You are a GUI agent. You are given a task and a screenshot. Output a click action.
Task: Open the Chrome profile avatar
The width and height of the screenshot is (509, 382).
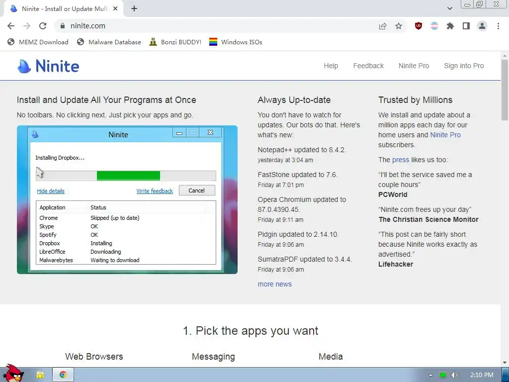[x=482, y=26]
